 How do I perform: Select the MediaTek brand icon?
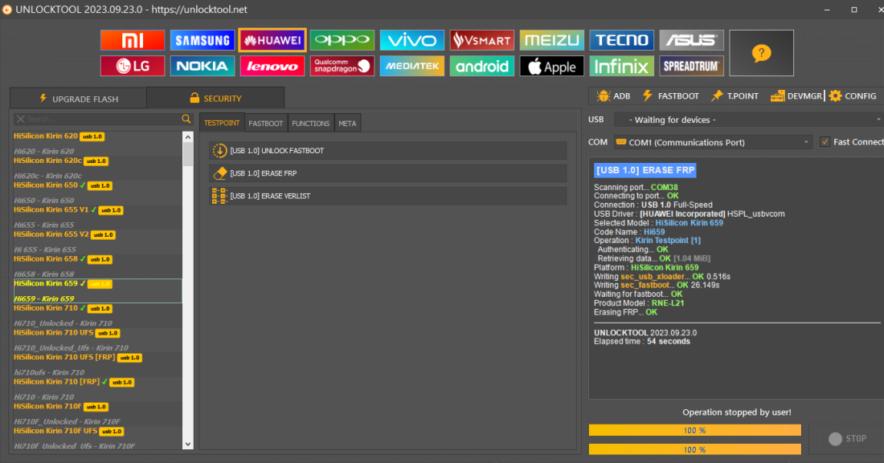coord(412,66)
